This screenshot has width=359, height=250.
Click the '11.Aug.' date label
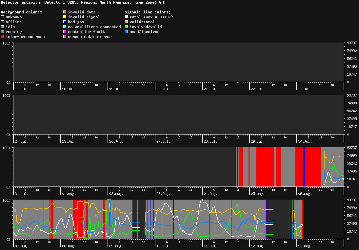point(210,246)
